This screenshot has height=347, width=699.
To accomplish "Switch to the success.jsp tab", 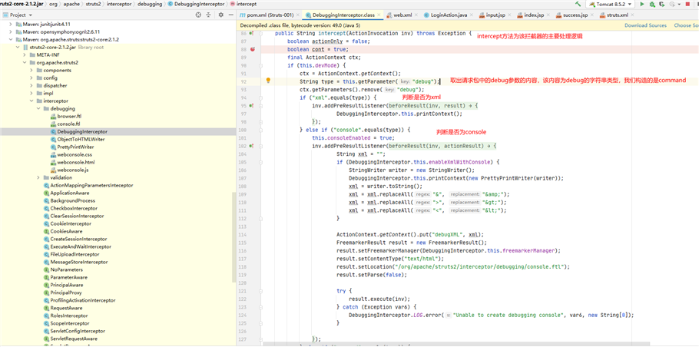I will [x=575, y=15].
